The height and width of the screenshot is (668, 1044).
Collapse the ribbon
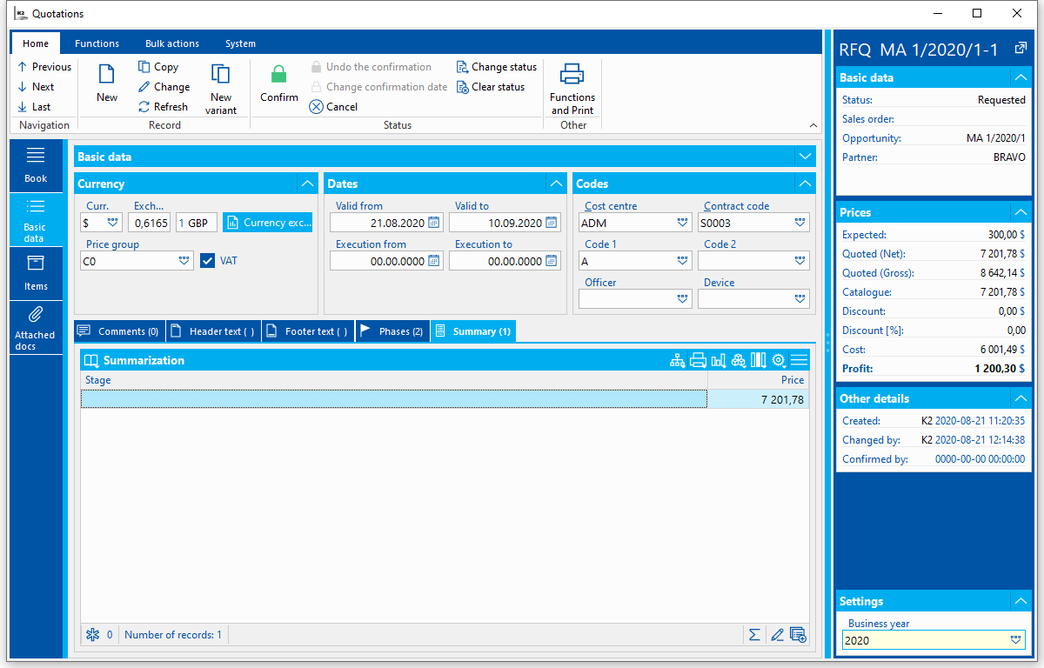pyautogui.click(x=813, y=125)
